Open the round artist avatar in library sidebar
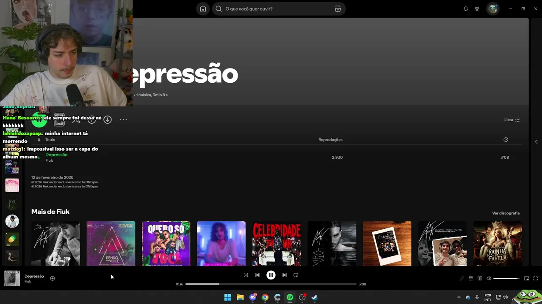This screenshot has height=304, width=542. click(x=12, y=221)
